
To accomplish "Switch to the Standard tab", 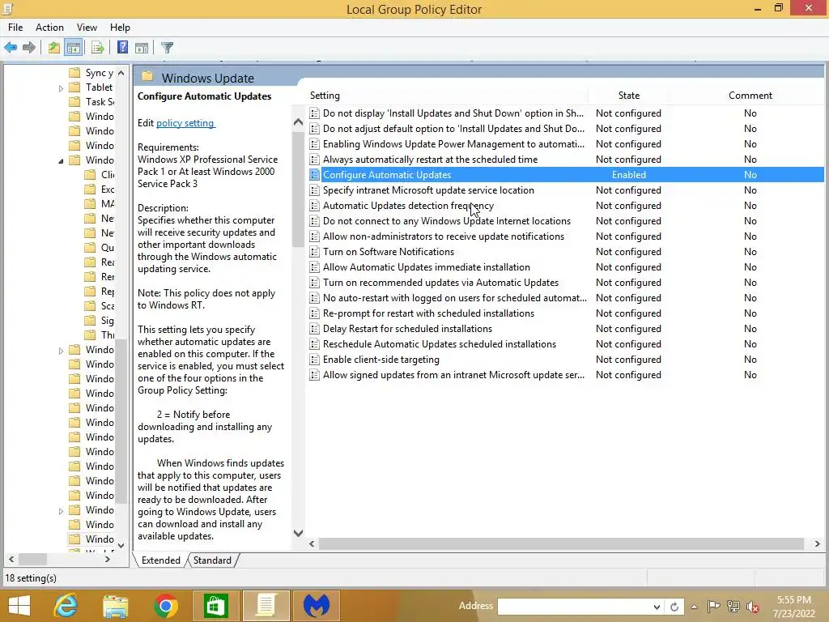I will 212,560.
